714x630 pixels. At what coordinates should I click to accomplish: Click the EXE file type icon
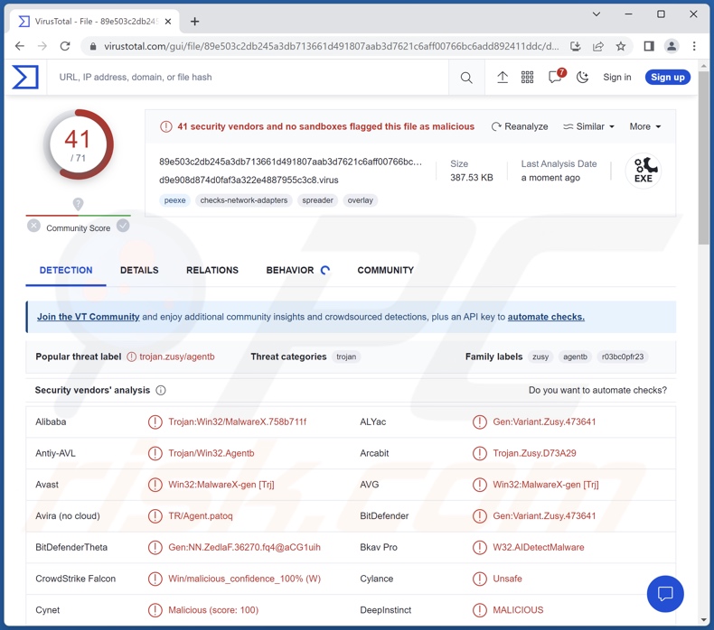(x=643, y=170)
